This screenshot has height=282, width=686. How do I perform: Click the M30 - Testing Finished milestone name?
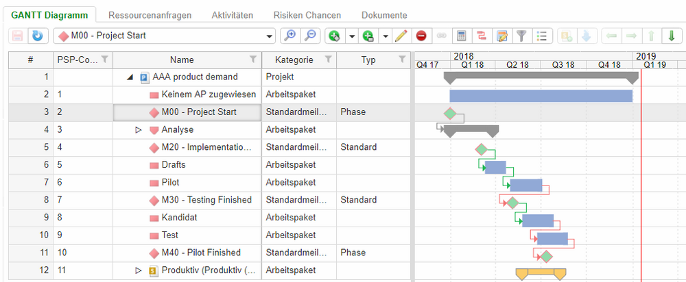tap(206, 200)
